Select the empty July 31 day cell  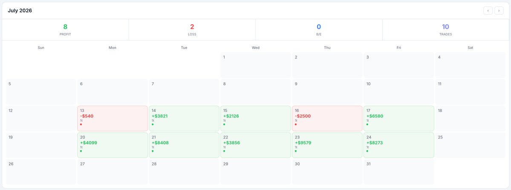pos(399,172)
